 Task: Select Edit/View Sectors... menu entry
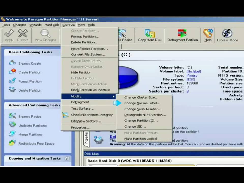(88, 121)
